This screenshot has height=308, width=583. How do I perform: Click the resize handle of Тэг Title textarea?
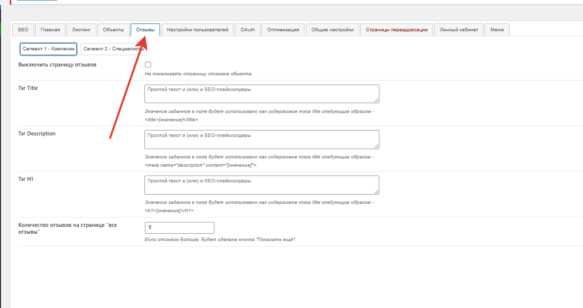pos(376,100)
